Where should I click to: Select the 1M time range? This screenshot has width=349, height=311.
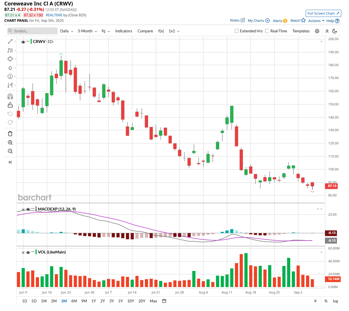(x=44, y=301)
